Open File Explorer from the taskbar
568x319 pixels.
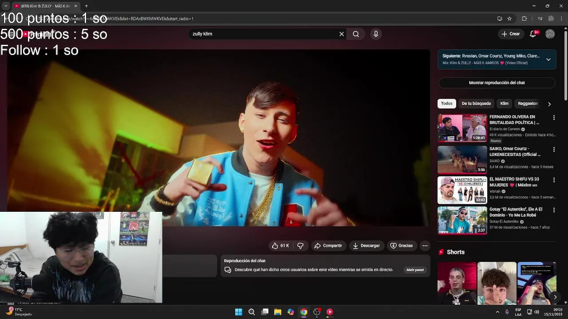pyautogui.click(x=278, y=312)
